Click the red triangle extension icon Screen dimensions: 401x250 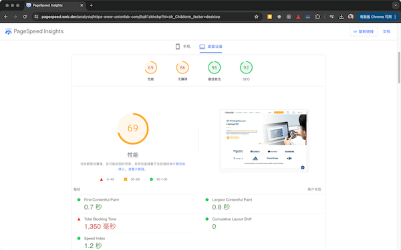click(298, 17)
